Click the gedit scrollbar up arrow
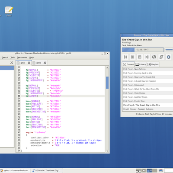Viewport: 173px width, 173px height. click(x=107, y=67)
